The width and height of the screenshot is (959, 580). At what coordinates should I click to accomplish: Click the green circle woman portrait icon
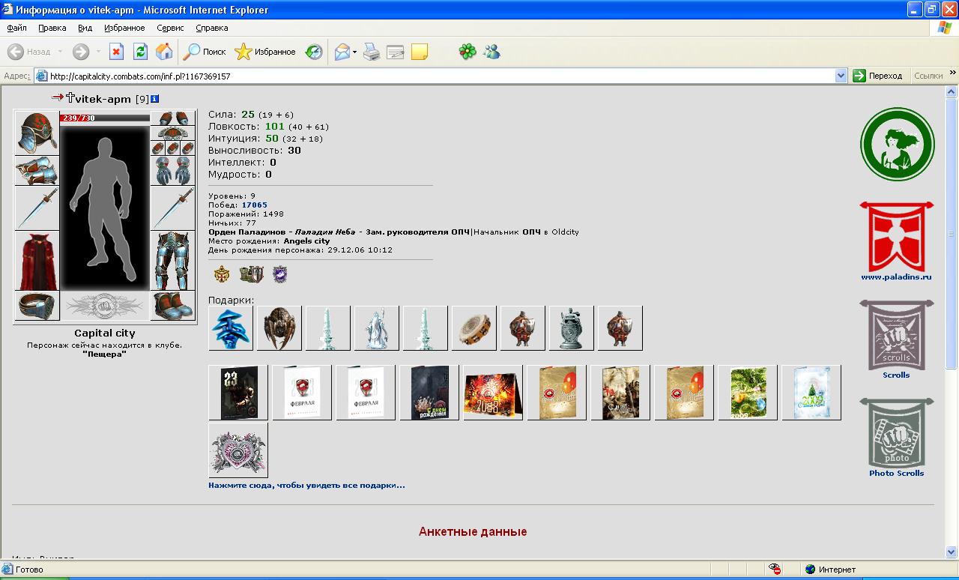point(897,145)
